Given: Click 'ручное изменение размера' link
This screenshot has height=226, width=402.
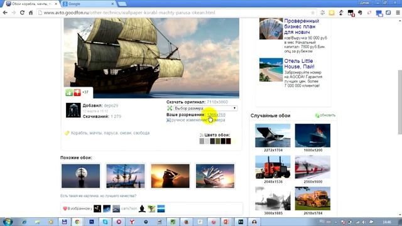Looking at the screenshot, I should [198, 120].
